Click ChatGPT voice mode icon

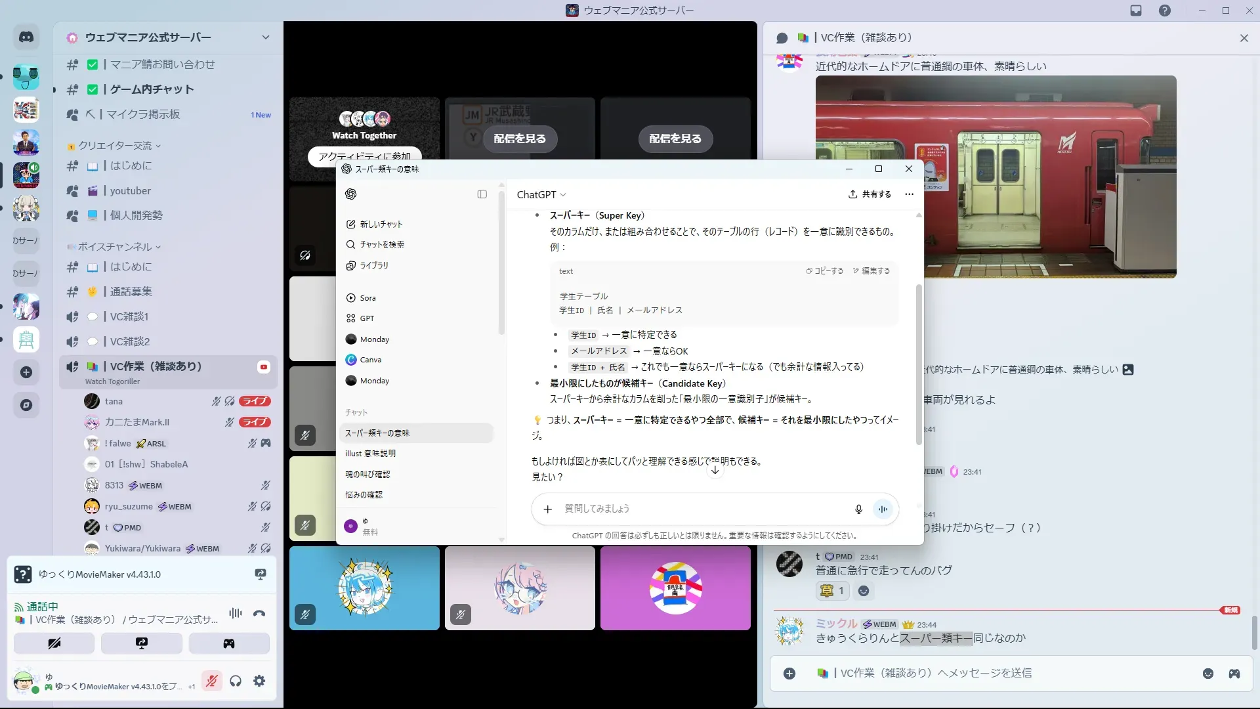coord(883,509)
